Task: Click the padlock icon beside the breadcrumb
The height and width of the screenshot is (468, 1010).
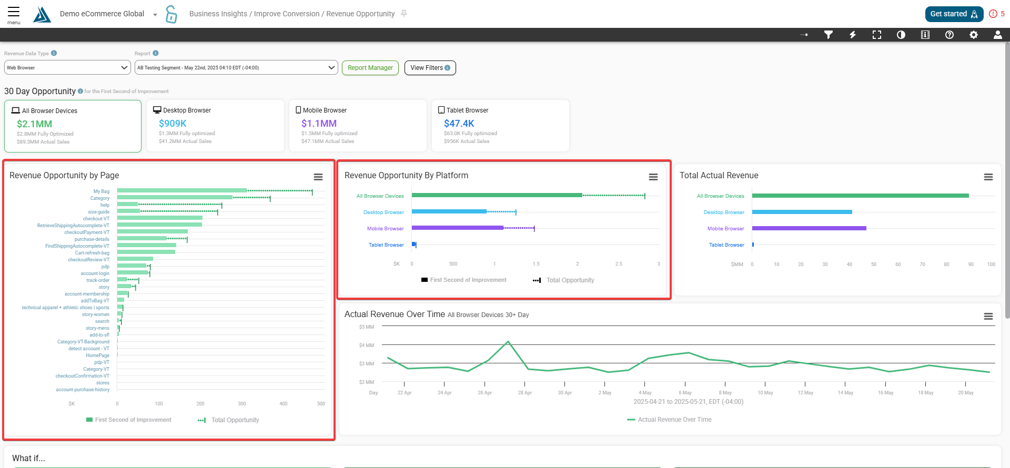Action: tap(171, 14)
